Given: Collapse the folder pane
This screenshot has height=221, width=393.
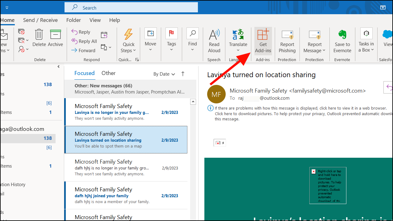Looking at the screenshot, I should point(58,67).
